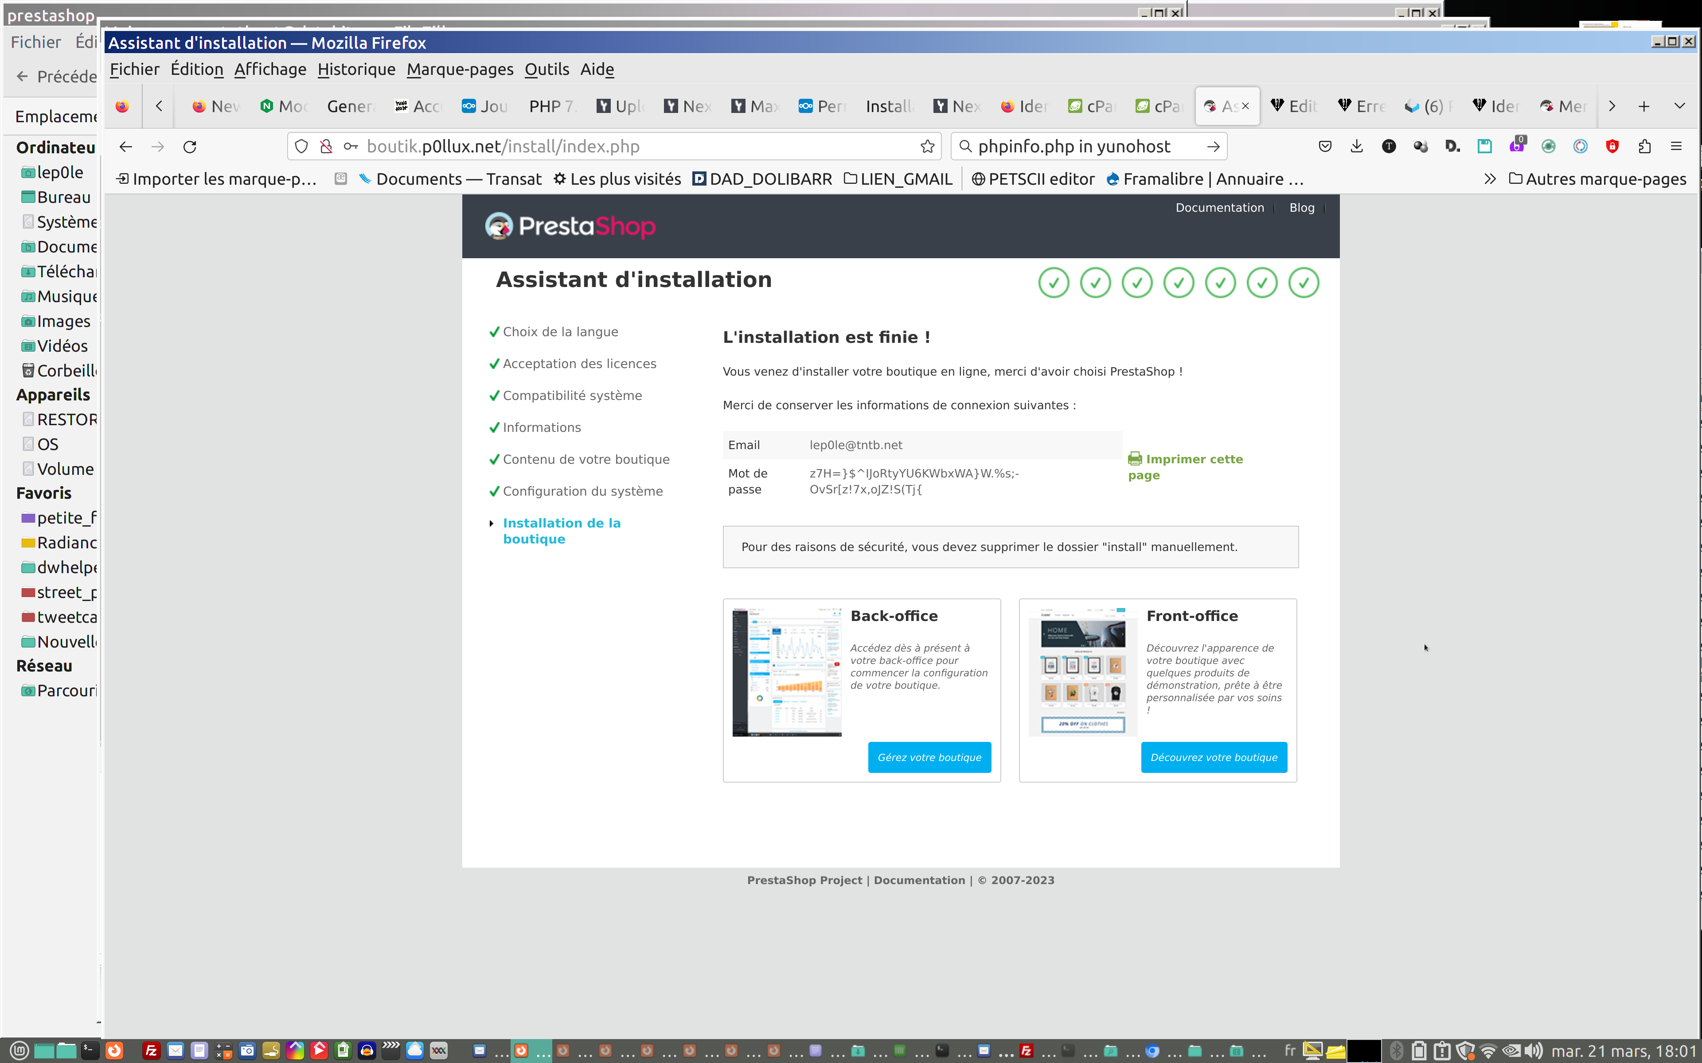Click the Save to Pocket icon
Image resolution: width=1702 pixels, height=1063 pixels.
pos(1325,146)
